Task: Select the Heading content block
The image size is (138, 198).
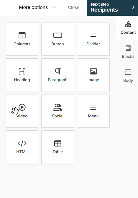Action: coord(22,75)
